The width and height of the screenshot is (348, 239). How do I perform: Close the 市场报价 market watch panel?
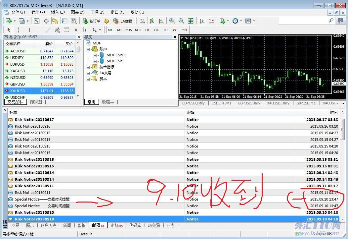[79, 37]
